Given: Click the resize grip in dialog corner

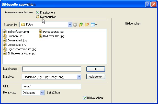Looking at the screenshot, I should pos(155,101).
